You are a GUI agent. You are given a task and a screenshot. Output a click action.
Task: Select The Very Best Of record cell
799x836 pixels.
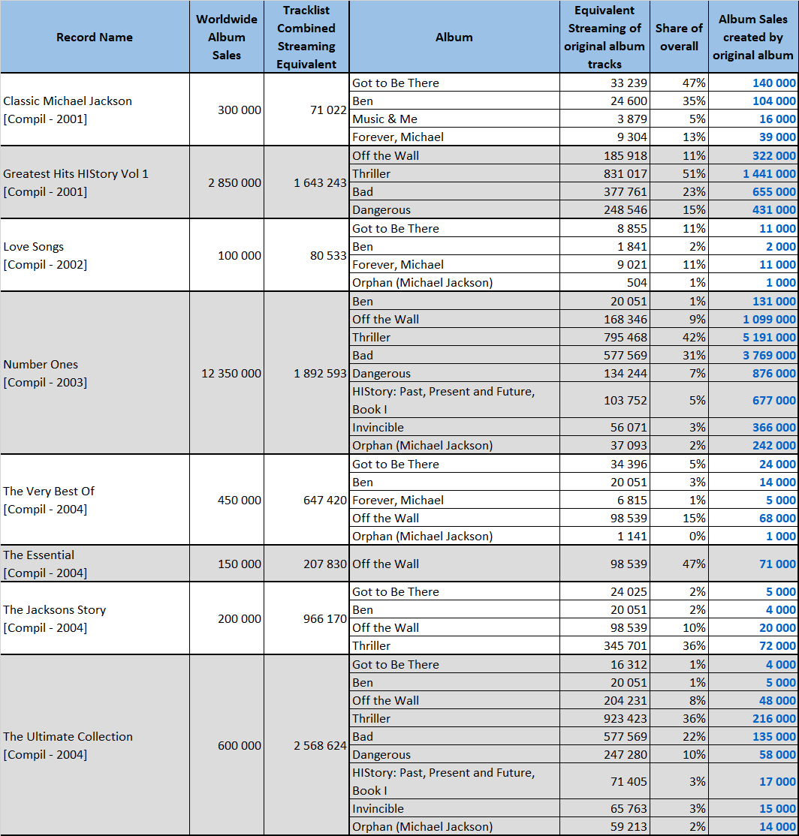[x=95, y=500]
